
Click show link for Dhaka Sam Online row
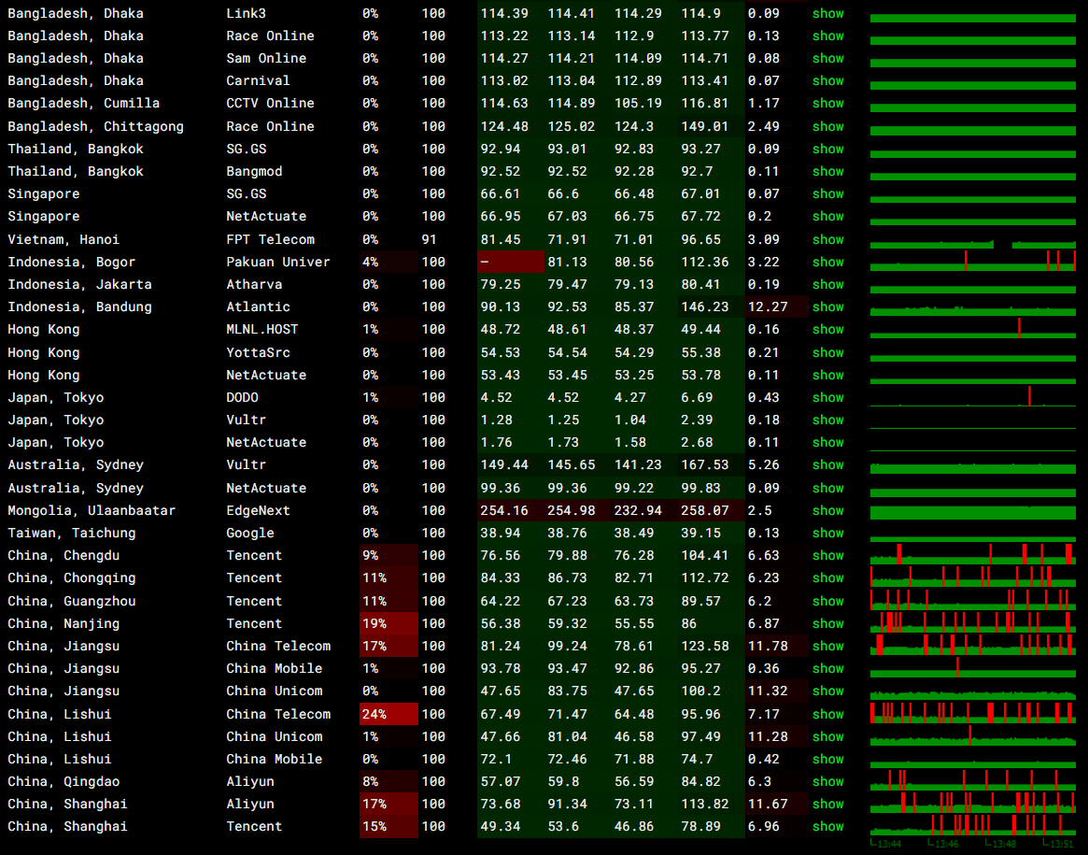click(x=827, y=58)
